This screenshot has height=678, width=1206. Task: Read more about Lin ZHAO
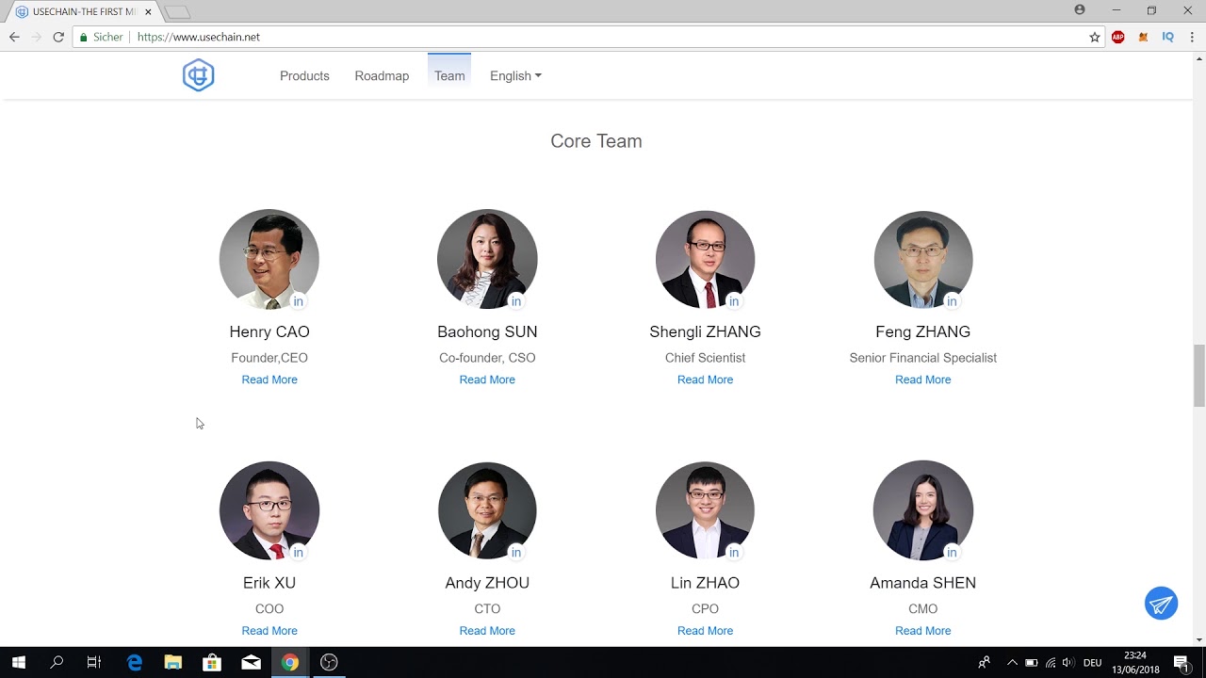tap(705, 631)
